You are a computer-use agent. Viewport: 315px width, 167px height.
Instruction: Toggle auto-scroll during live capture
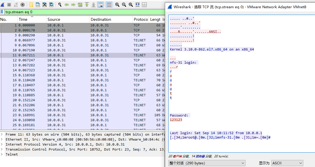(100, 4)
